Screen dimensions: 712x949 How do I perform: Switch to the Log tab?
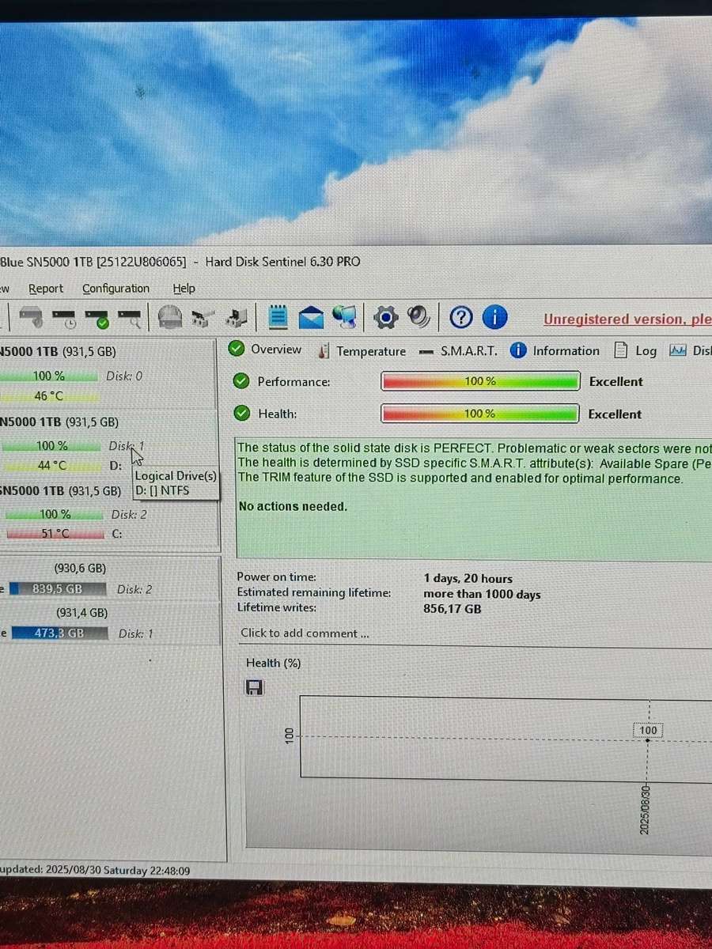[x=646, y=350]
